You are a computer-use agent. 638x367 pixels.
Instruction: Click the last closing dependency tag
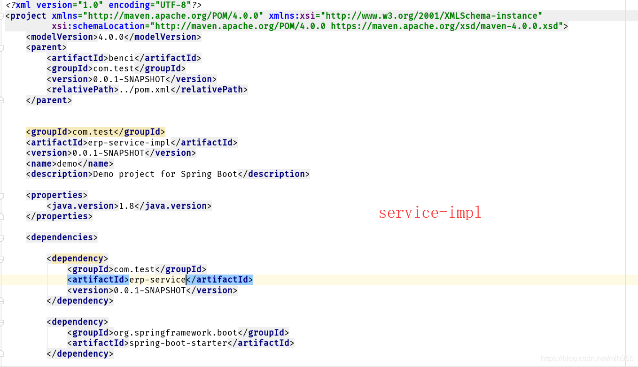(x=80, y=354)
